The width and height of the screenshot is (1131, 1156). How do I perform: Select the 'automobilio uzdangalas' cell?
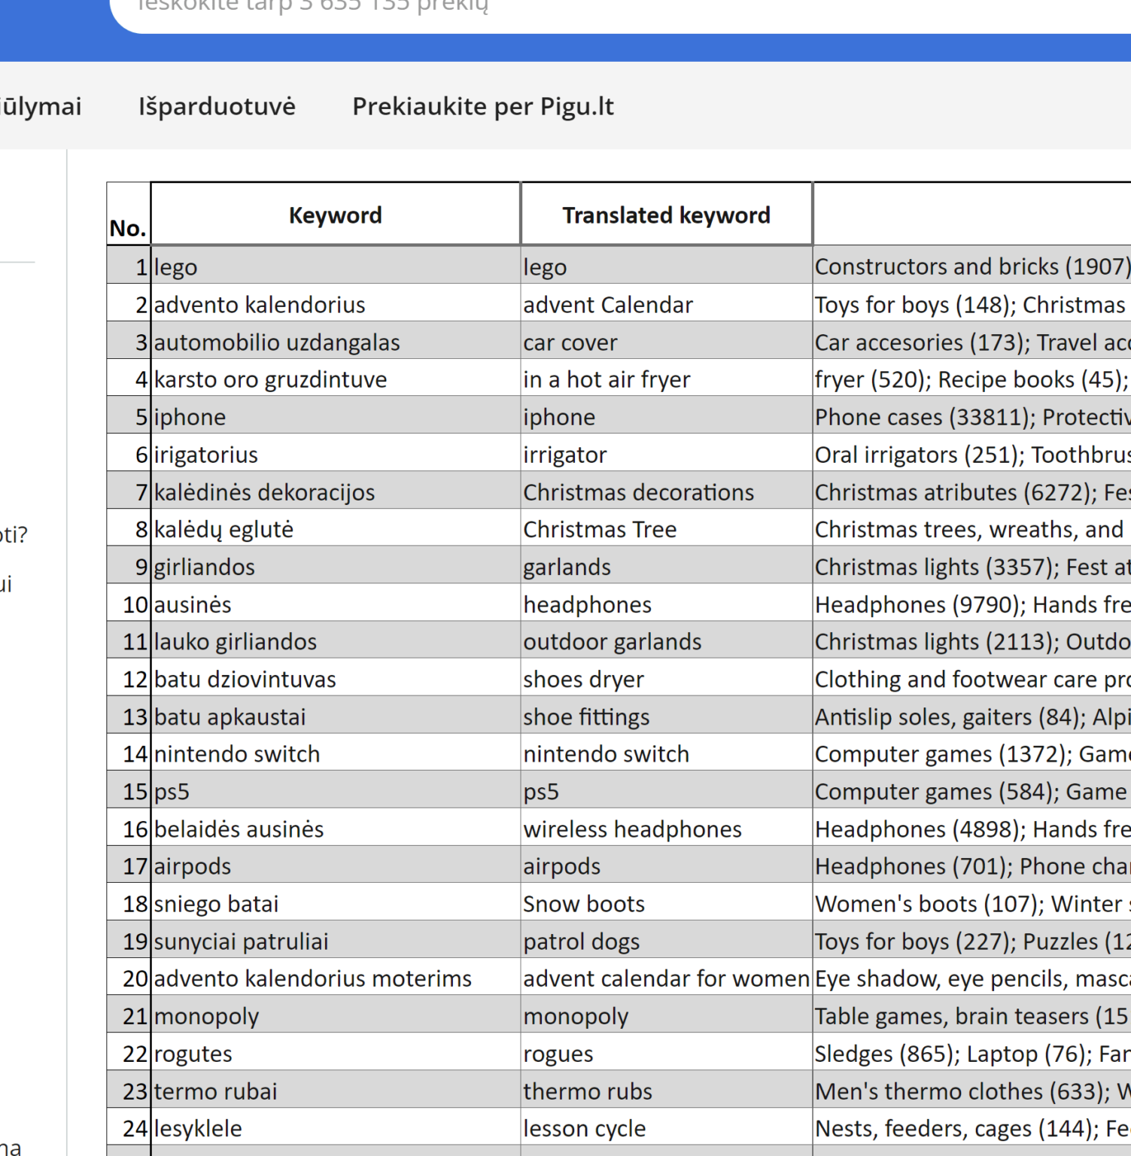coord(336,340)
